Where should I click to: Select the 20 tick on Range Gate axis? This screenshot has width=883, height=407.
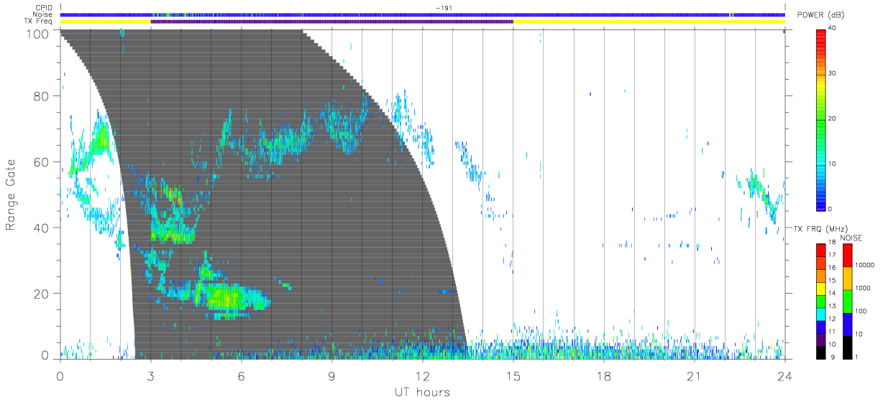click(42, 294)
